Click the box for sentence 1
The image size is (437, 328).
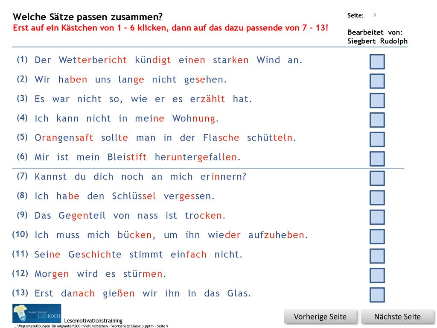(377, 61)
